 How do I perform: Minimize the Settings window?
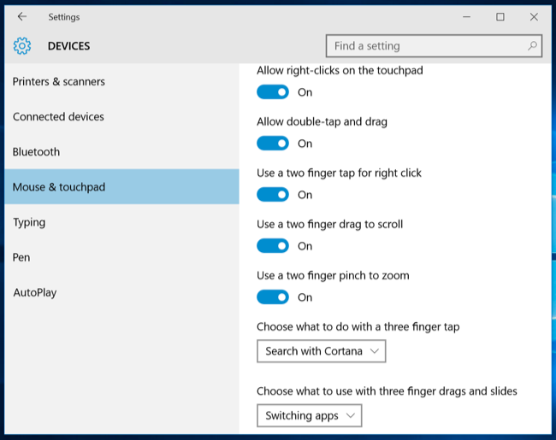466,16
